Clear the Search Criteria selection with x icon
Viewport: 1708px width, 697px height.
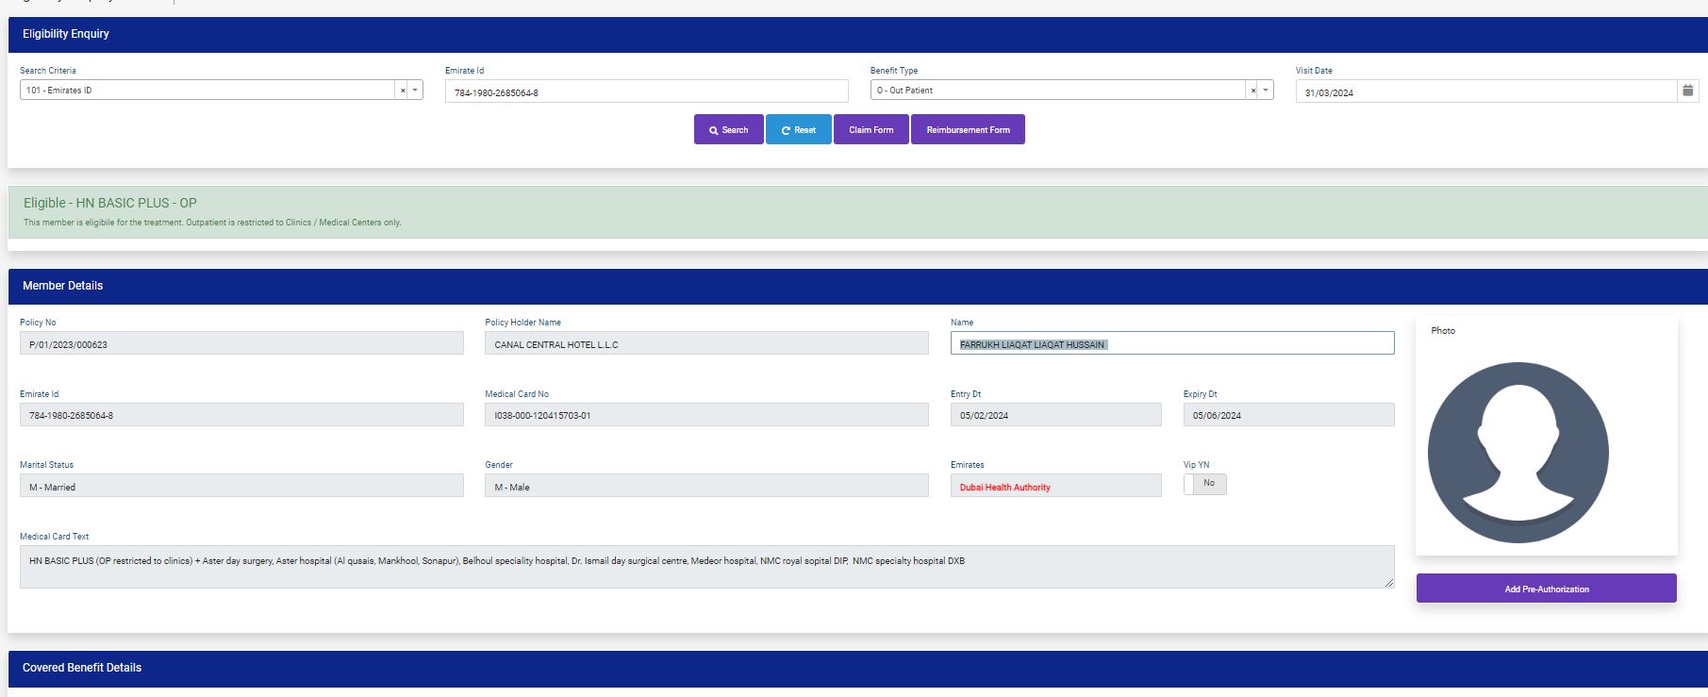coord(403,91)
